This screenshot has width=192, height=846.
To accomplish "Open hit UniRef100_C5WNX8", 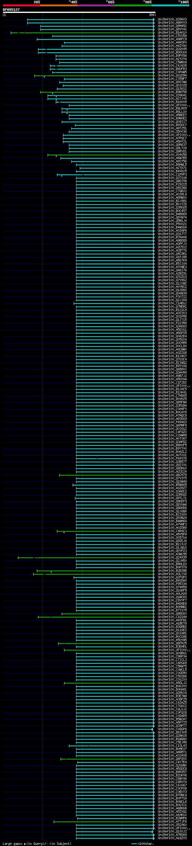I will [172, 62].
